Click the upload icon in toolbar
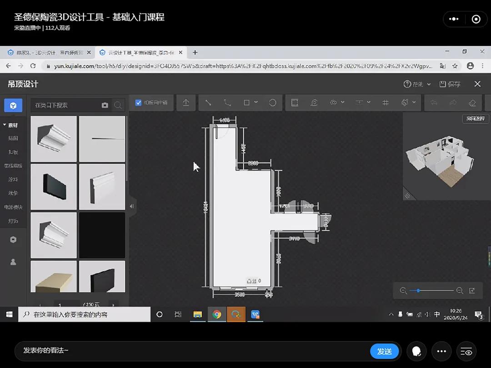 pyautogui.click(x=186, y=103)
